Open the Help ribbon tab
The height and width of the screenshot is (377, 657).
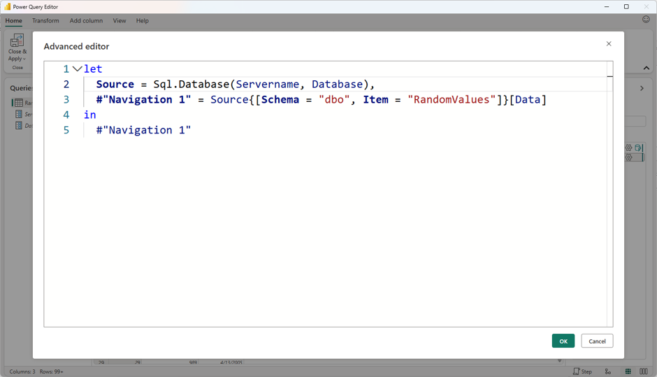[143, 20]
